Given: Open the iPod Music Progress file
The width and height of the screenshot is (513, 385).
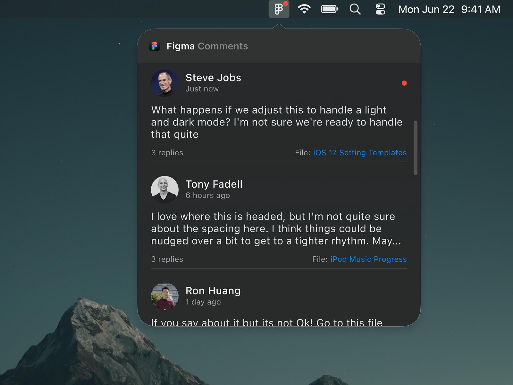Looking at the screenshot, I should [368, 259].
